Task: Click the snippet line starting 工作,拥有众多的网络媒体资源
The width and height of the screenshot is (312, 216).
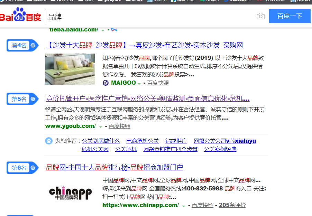Action: (137, 118)
